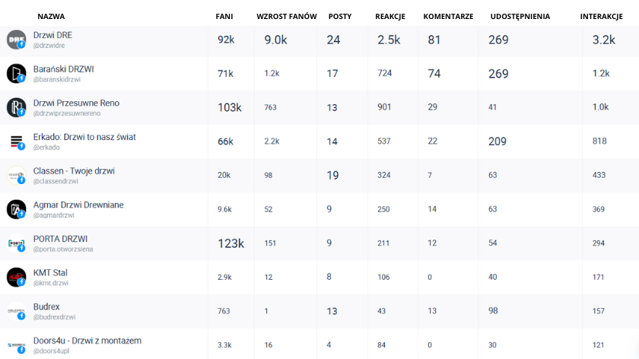Open the Drzwi DRE profile avatar
The height and width of the screenshot is (359, 639).
[x=16, y=40]
